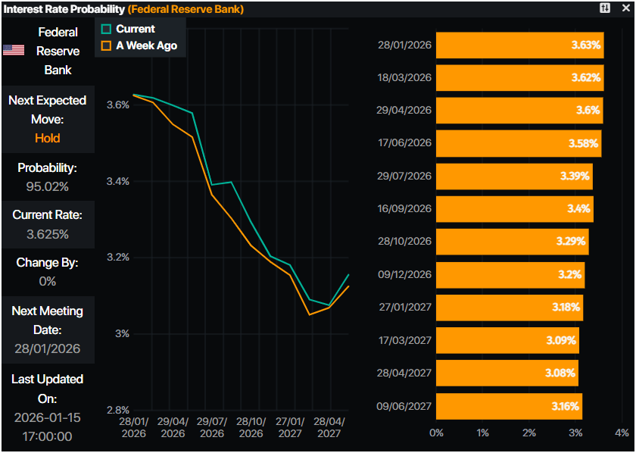Toggle the A Week Ago legend box
Viewport: 636px width, 453px height.
coord(106,45)
